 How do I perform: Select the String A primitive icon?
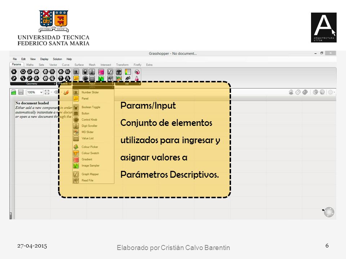point(67,78)
